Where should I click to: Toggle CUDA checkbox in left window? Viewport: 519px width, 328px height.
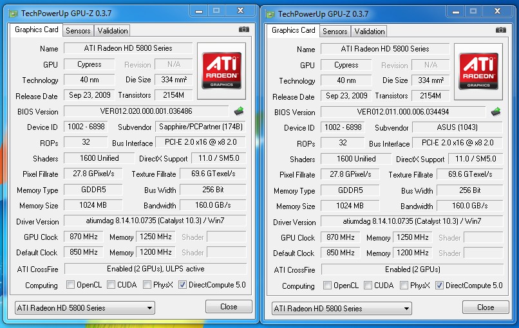click(111, 285)
